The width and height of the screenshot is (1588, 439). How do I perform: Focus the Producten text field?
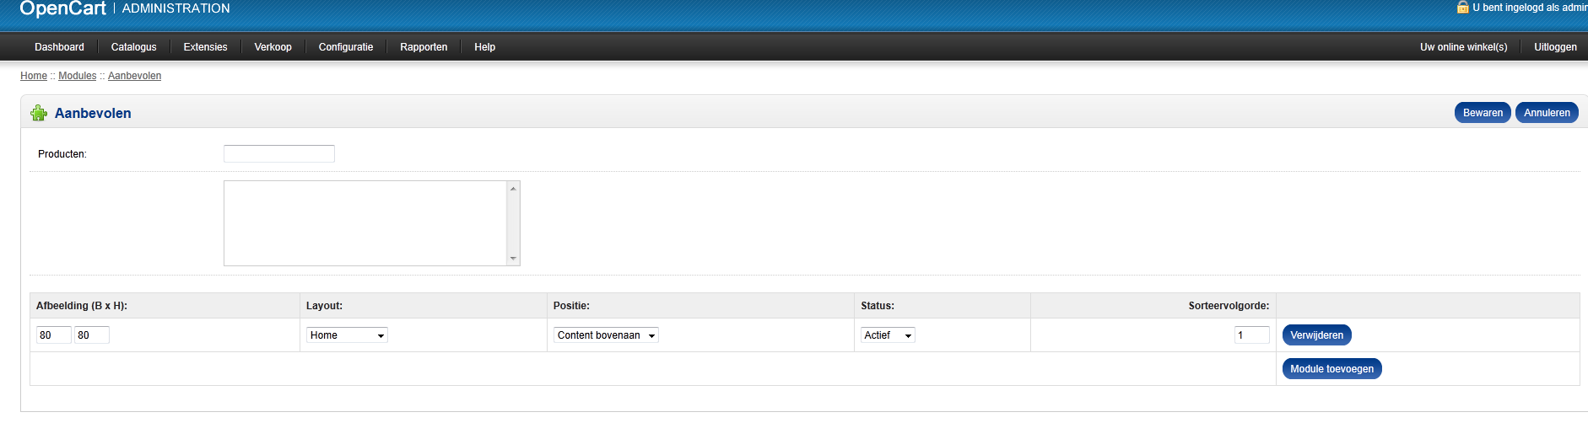pyautogui.click(x=279, y=153)
